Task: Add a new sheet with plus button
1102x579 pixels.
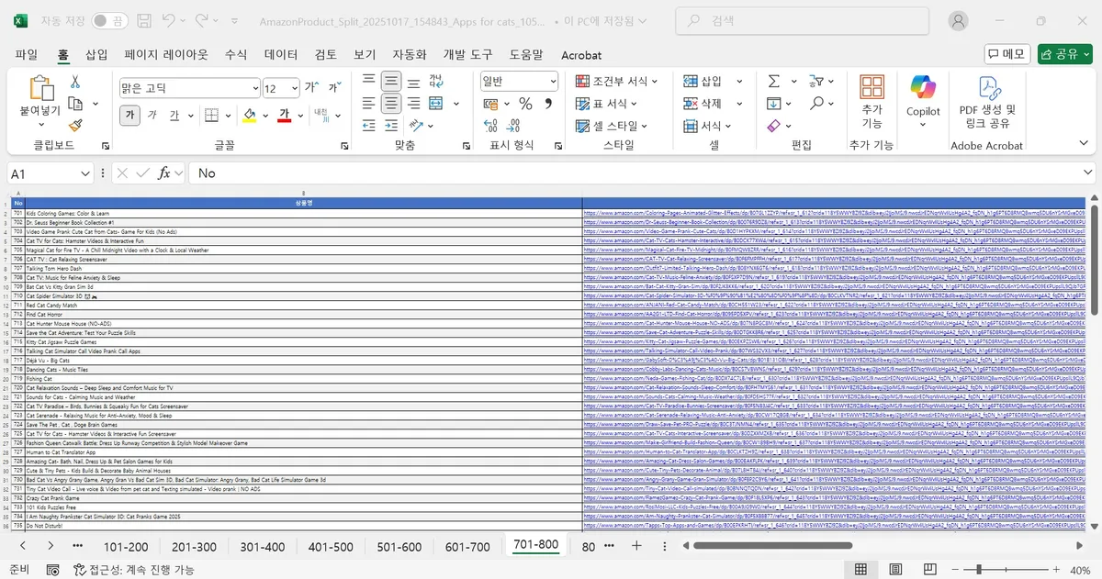Action: [x=636, y=546]
